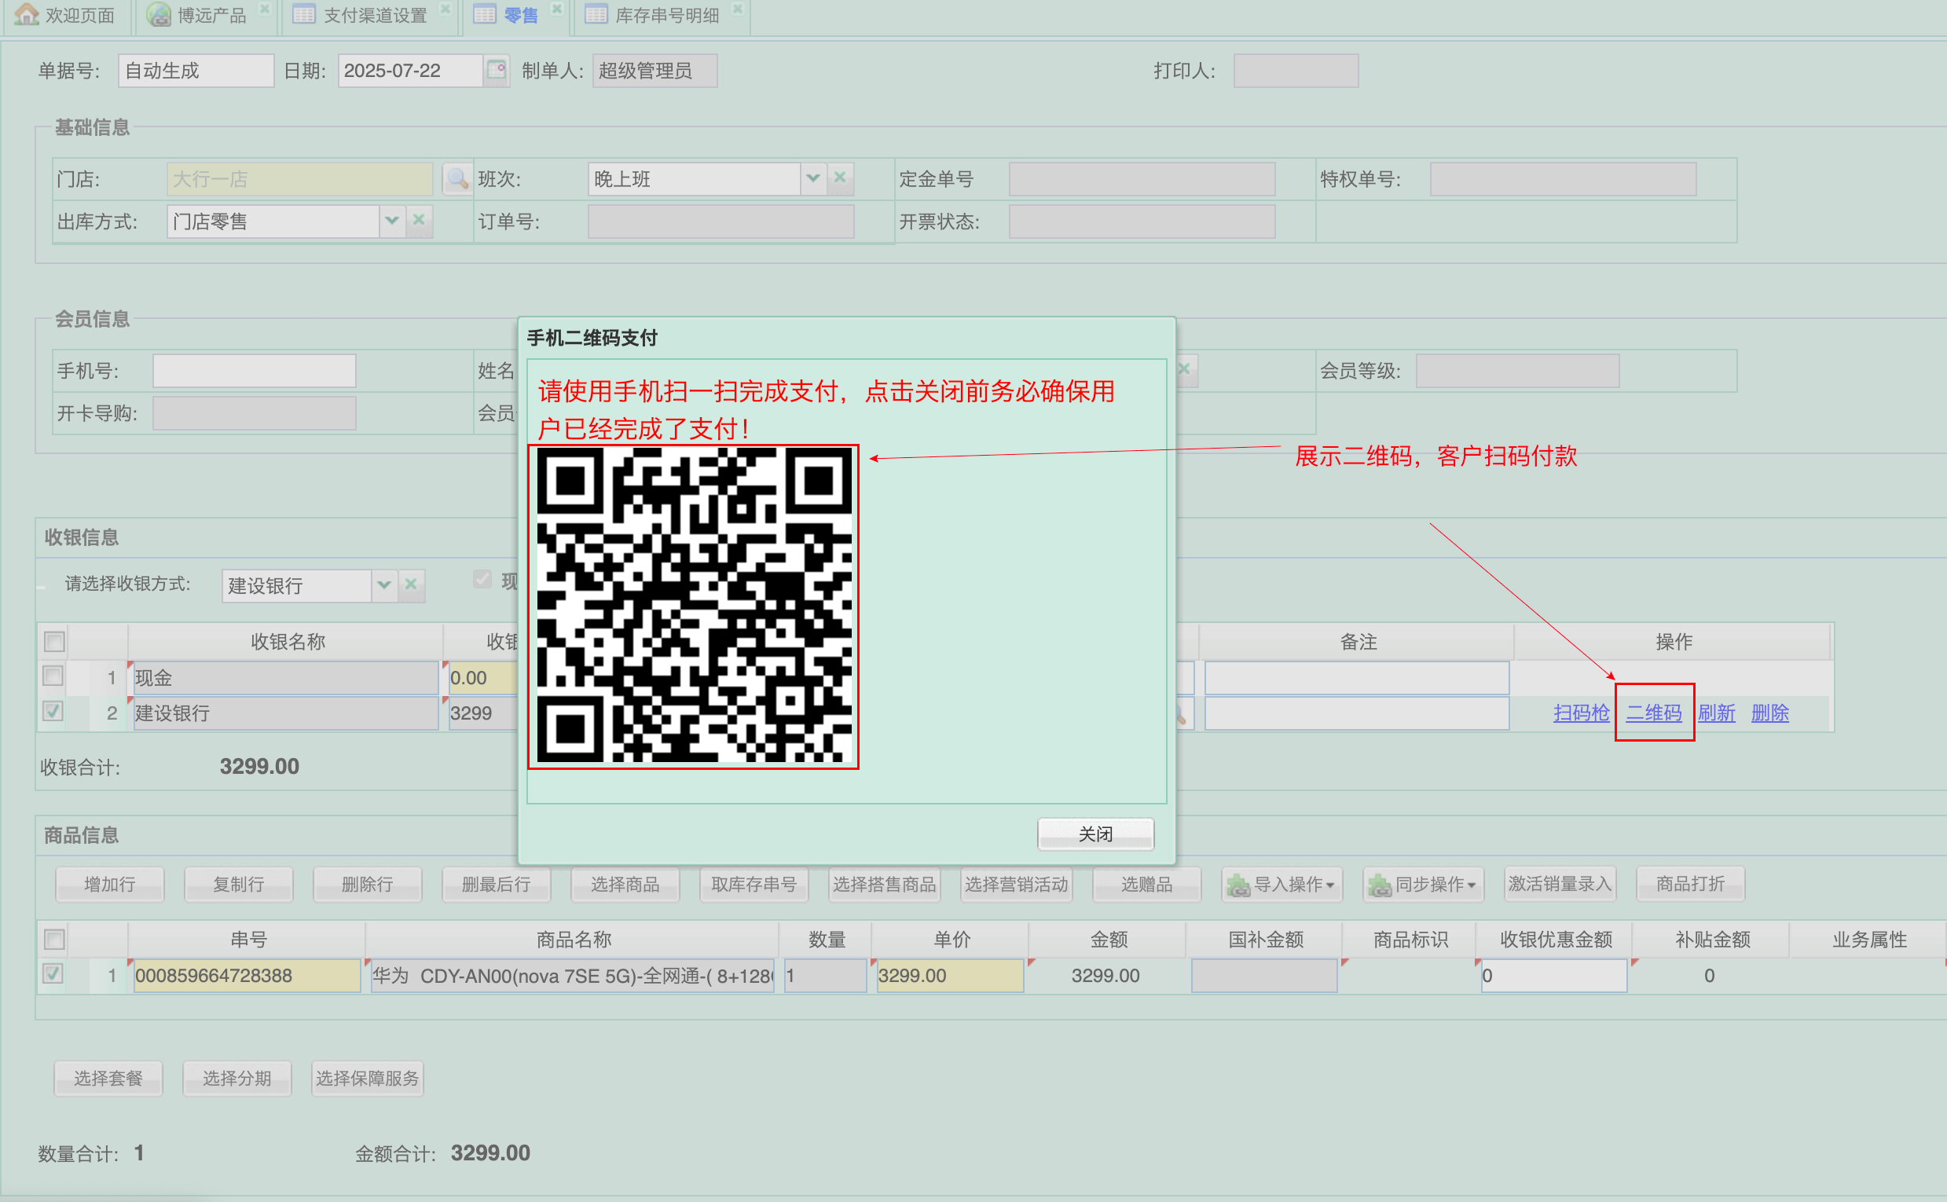The height and width of the screenshot is (1202, 1947).
Task: Click the 扫码枪 link
Action: coord(1581,713)
